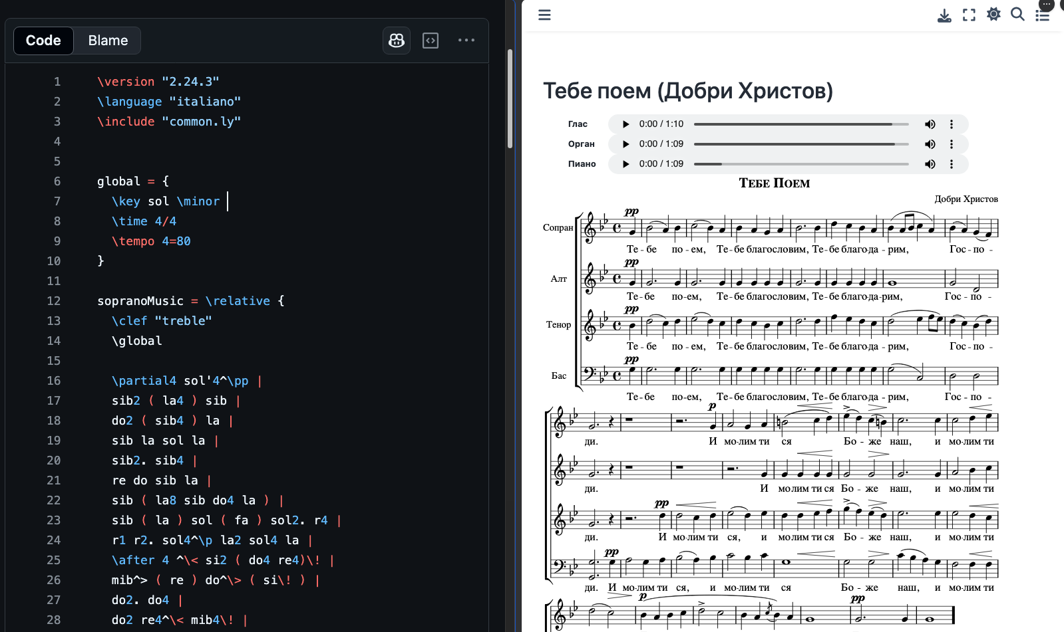Mute the Глас audio track

point(930,124)
